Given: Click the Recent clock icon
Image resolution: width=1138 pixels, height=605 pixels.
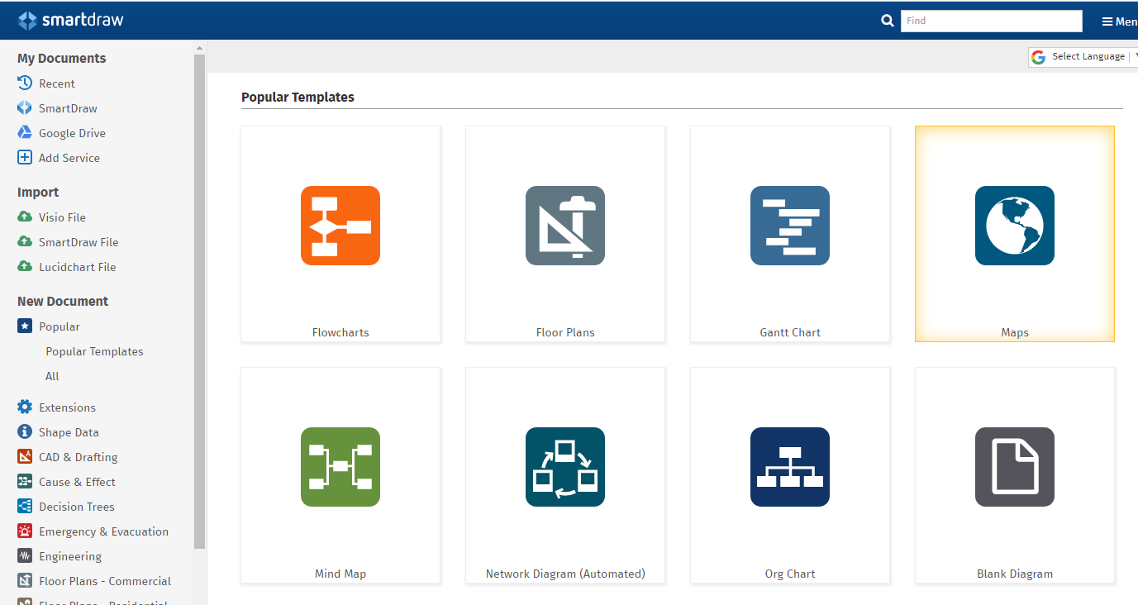Looking at the screenshot, I should (25, 83).
